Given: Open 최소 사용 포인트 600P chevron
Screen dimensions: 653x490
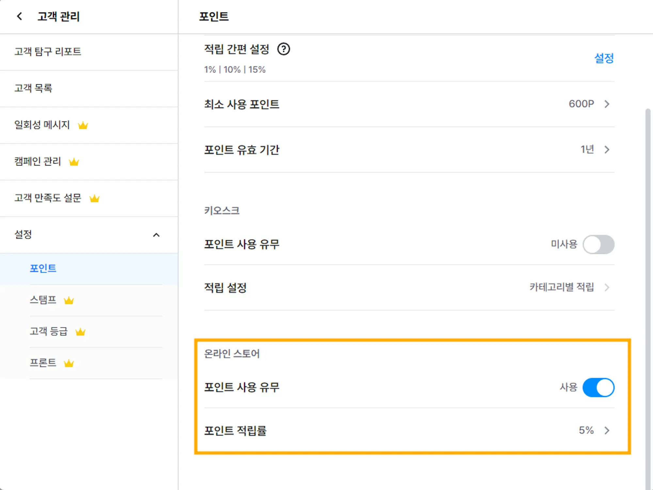Looking at the screenshot, I should point(607,104).
